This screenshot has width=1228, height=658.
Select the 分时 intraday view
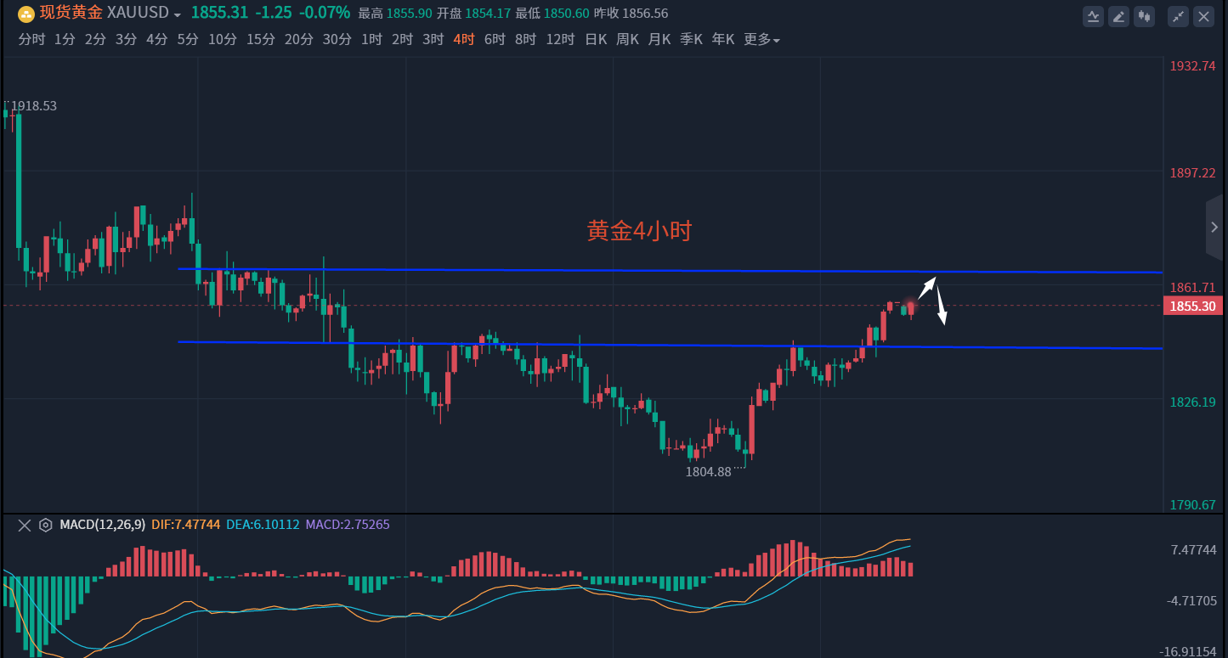click(31, 39)
